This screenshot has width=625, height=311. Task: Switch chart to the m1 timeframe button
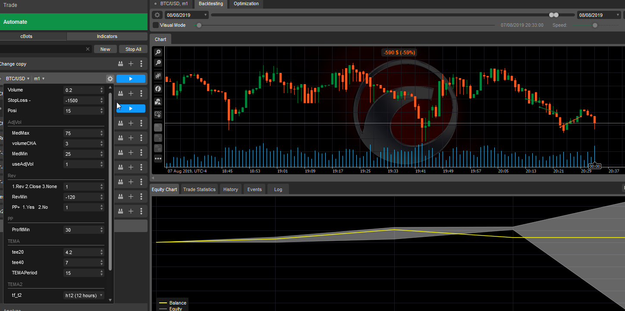pos(158,127)
